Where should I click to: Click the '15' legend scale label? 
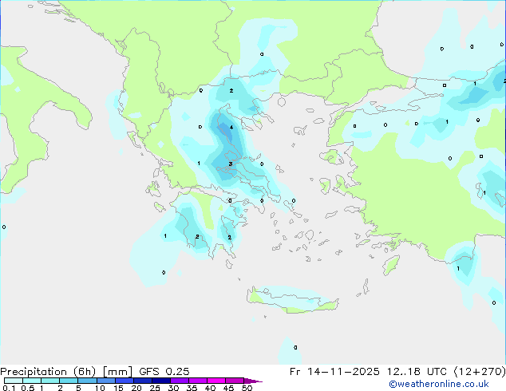click(118, 388)
